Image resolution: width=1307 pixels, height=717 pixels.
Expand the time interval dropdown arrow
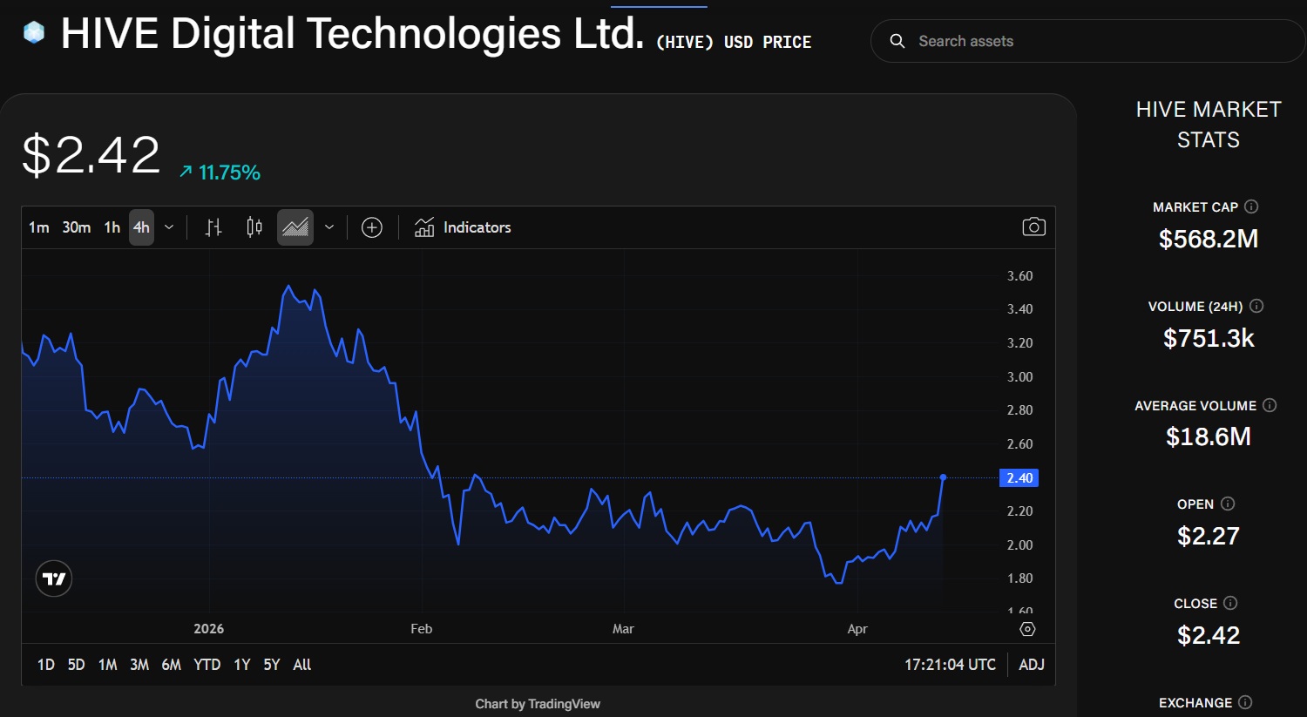point(169,227)
